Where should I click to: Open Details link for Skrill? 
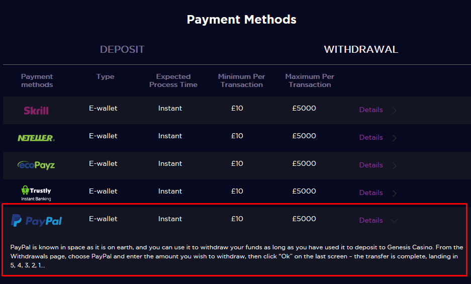pyautogui.click(x=371, y=110)
